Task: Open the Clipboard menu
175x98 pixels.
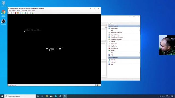Action: pyautogui.click(x=24, y=11)
